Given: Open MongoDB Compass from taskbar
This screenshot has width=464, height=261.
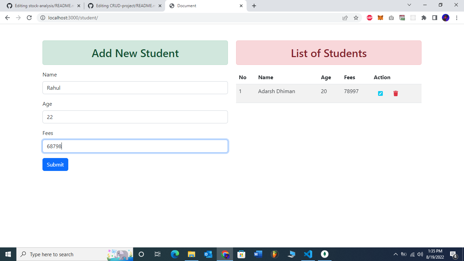Looking at the screenshot, I should pos(325,254).
